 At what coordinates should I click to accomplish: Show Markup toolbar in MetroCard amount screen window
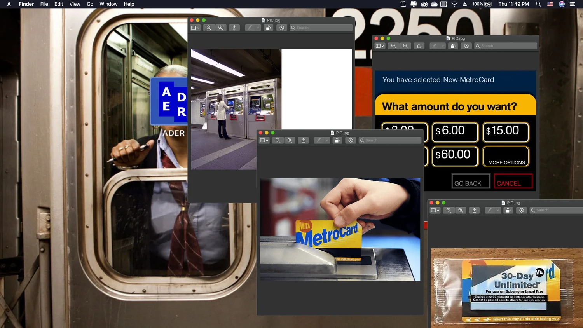click(x=466, y=46)
